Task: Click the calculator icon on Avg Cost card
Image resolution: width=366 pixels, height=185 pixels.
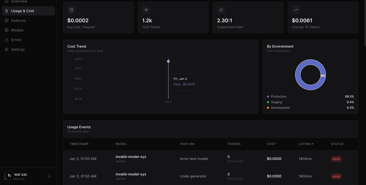Action: [x=71, y=10]
